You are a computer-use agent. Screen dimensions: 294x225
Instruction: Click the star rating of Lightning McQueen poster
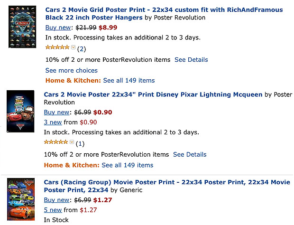[55, 142]
